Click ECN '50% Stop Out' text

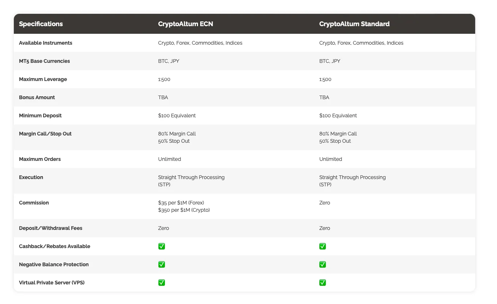click(x=174, y=141)
